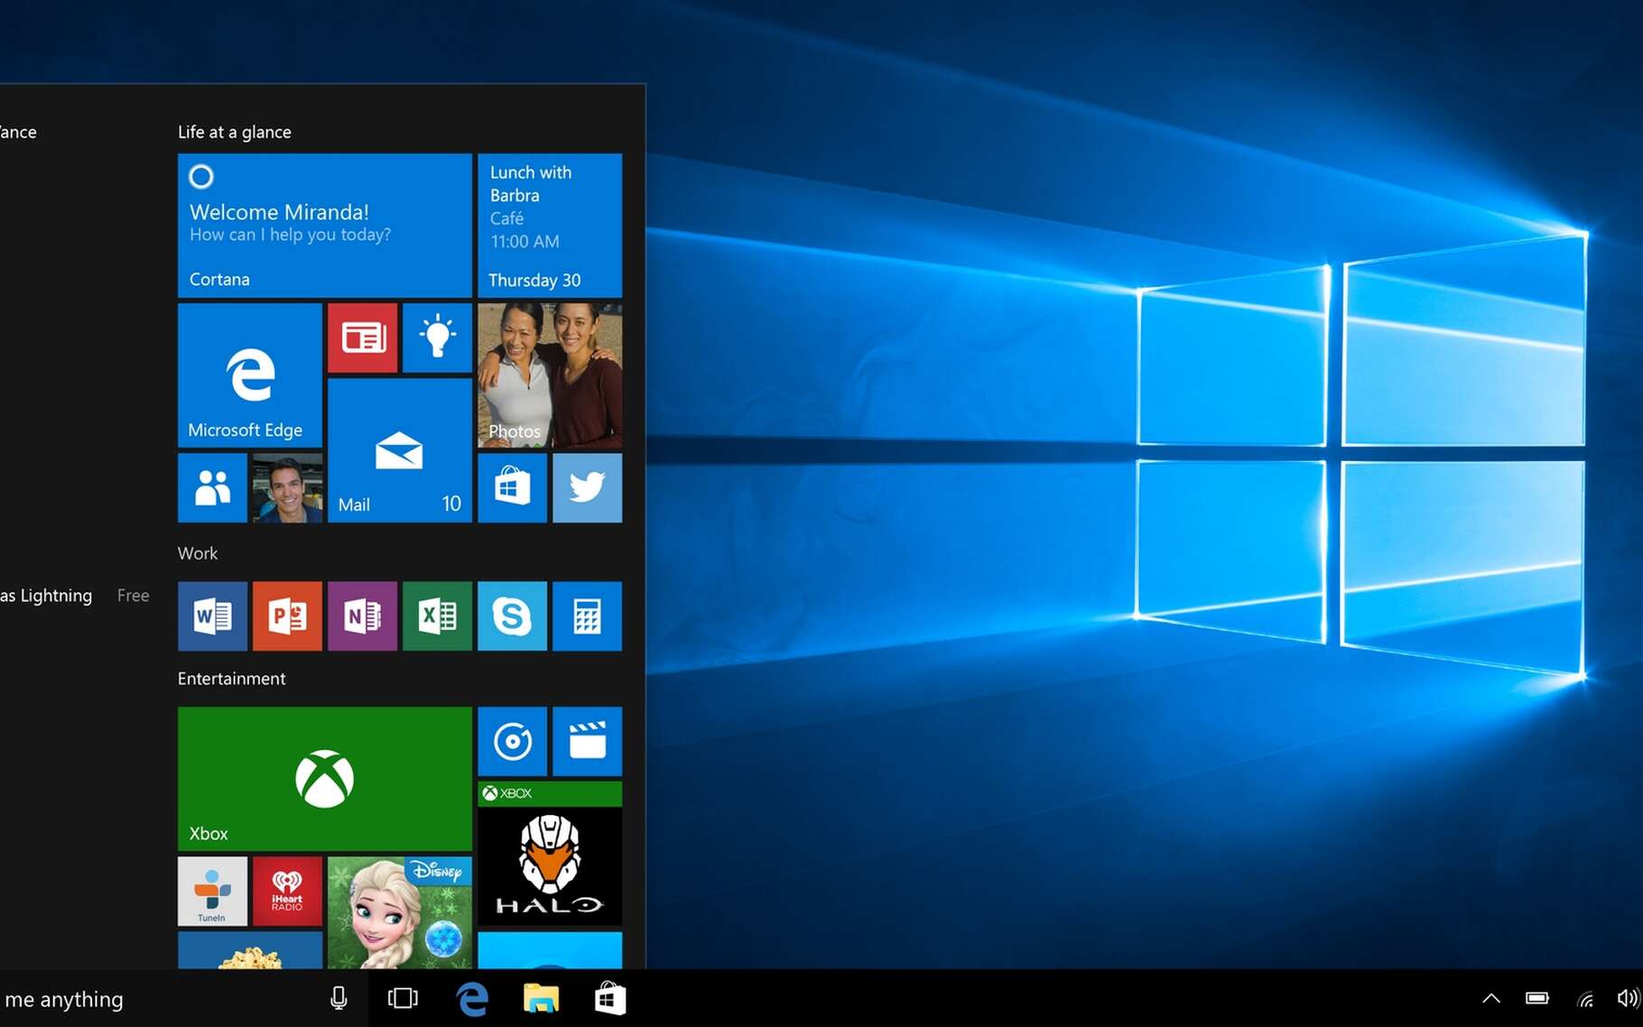The height and width of the screenshot is (1027, 1643).
Task: Launch Edge from the taskbar
Action: coord(472,998)
